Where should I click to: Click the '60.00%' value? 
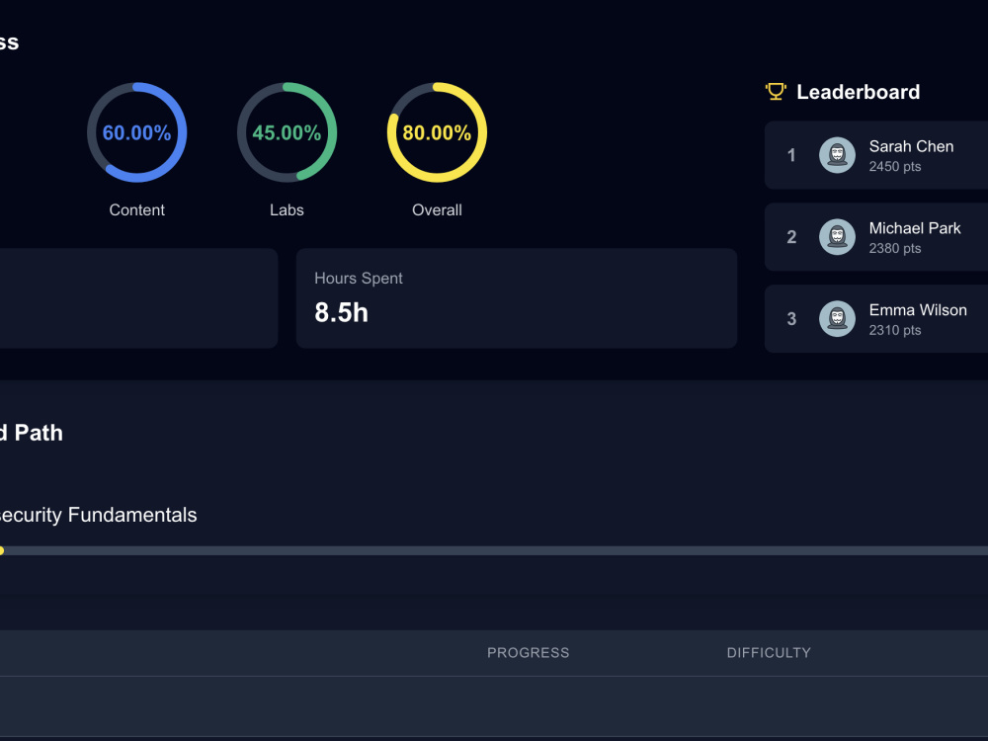click(136, 133)
